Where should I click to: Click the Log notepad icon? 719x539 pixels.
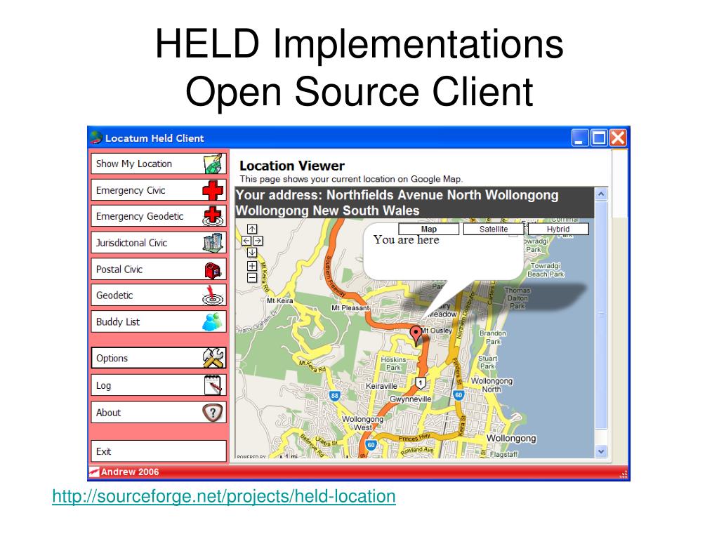(213, 385)
